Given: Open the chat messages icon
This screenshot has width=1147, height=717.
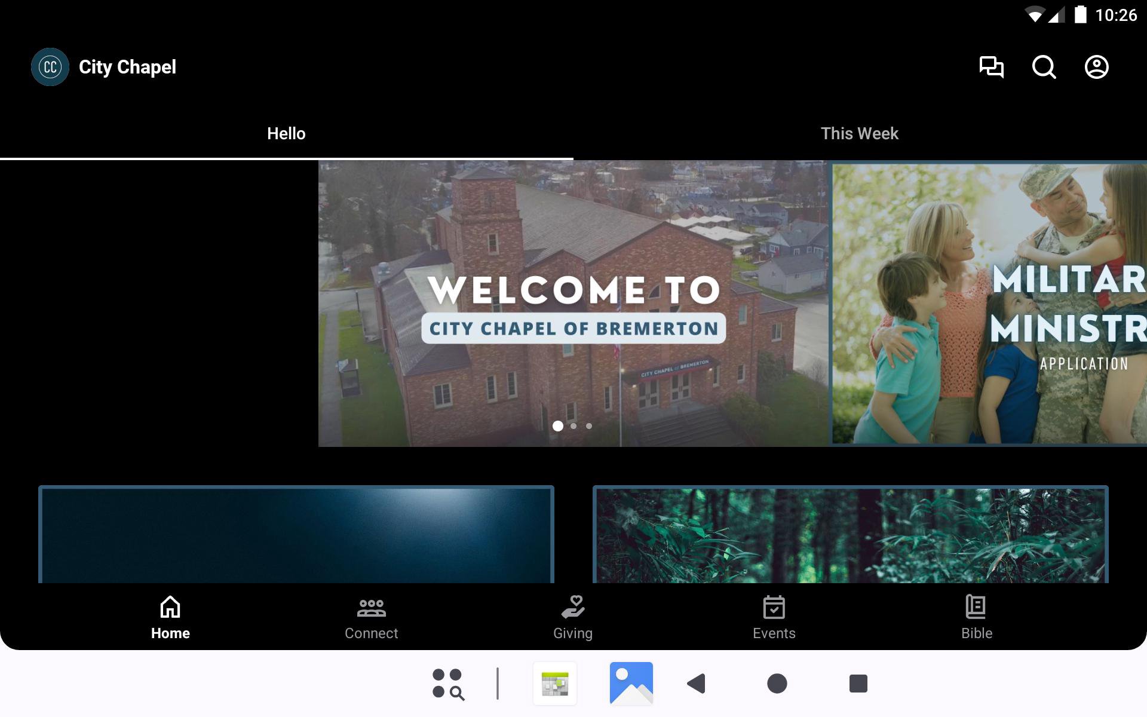Looking at the screenshot, I should click(x=991, y=67).
